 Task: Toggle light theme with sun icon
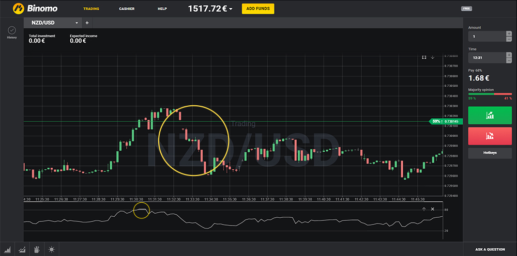tap(51, 249)
